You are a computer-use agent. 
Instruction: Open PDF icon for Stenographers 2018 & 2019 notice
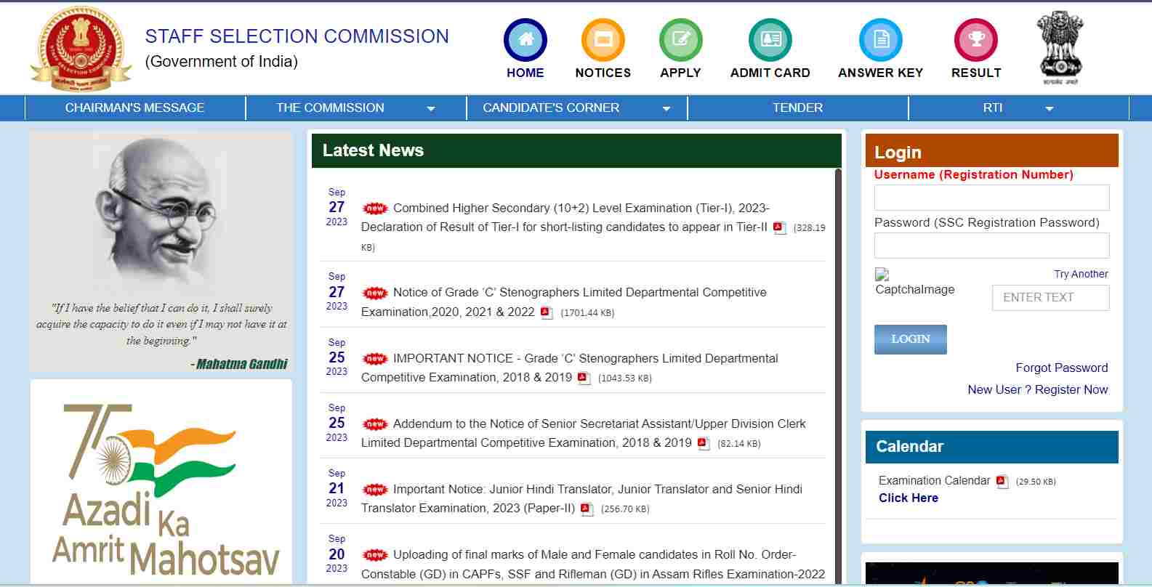[x=584, y=378]
